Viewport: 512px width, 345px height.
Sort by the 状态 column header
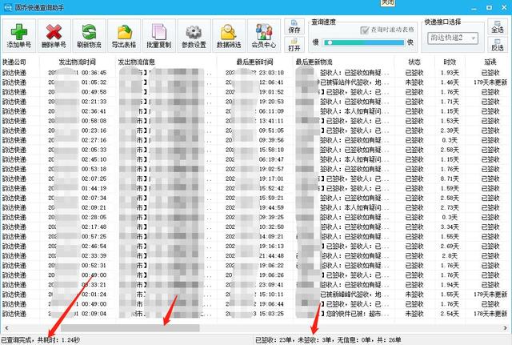click(414, 62)
